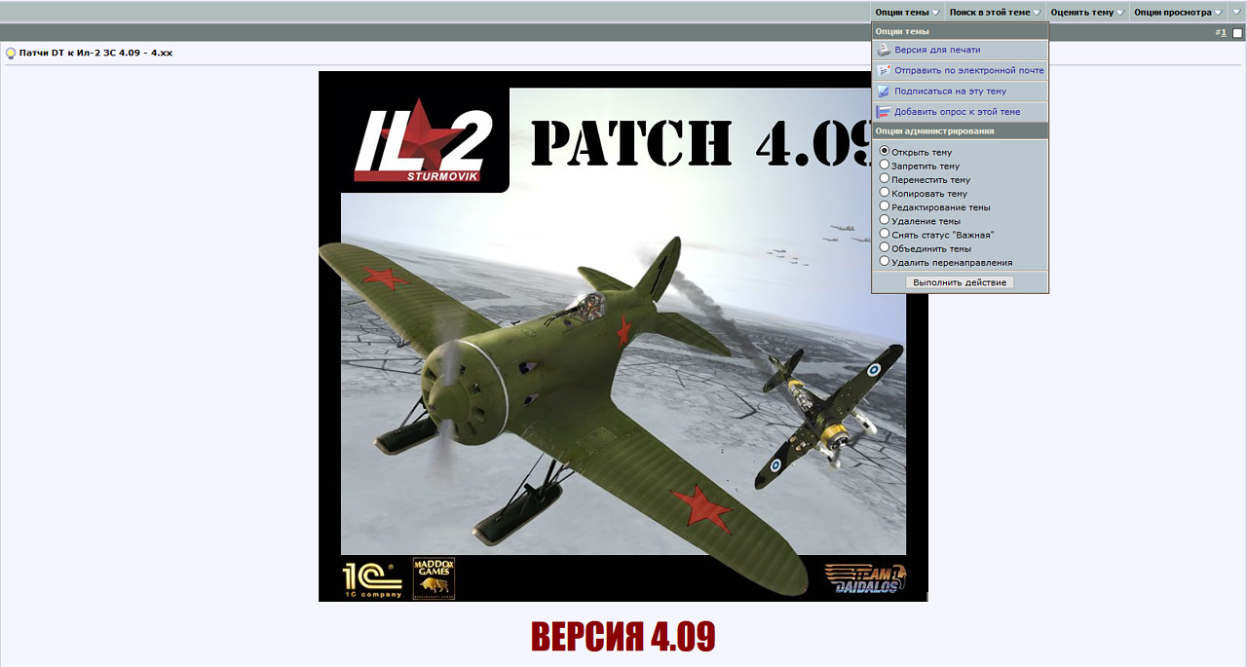Tick the post #1 selection checkbox

coord(1237,33)
